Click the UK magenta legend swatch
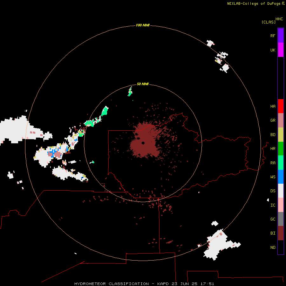286x286 pixels. pyautogui.click(x=281, y=50)
